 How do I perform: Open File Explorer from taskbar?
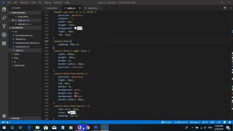click(37, 127)
